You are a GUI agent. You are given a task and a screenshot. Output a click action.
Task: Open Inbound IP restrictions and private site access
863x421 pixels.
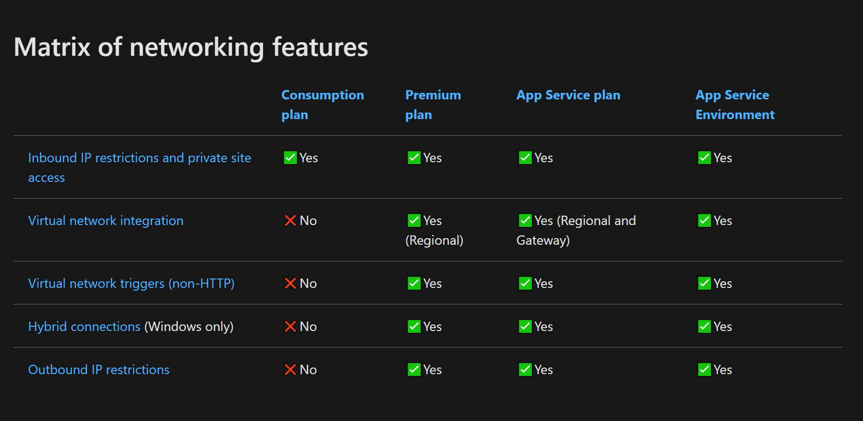pyautogui.click(x=139, y=167)
